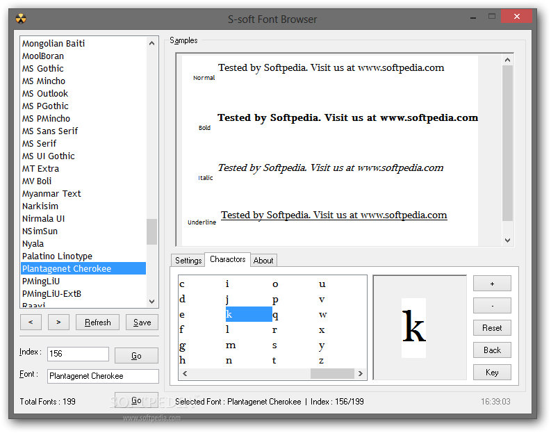Click character grid horizontal scrollbar thumb

pos(332,374)
